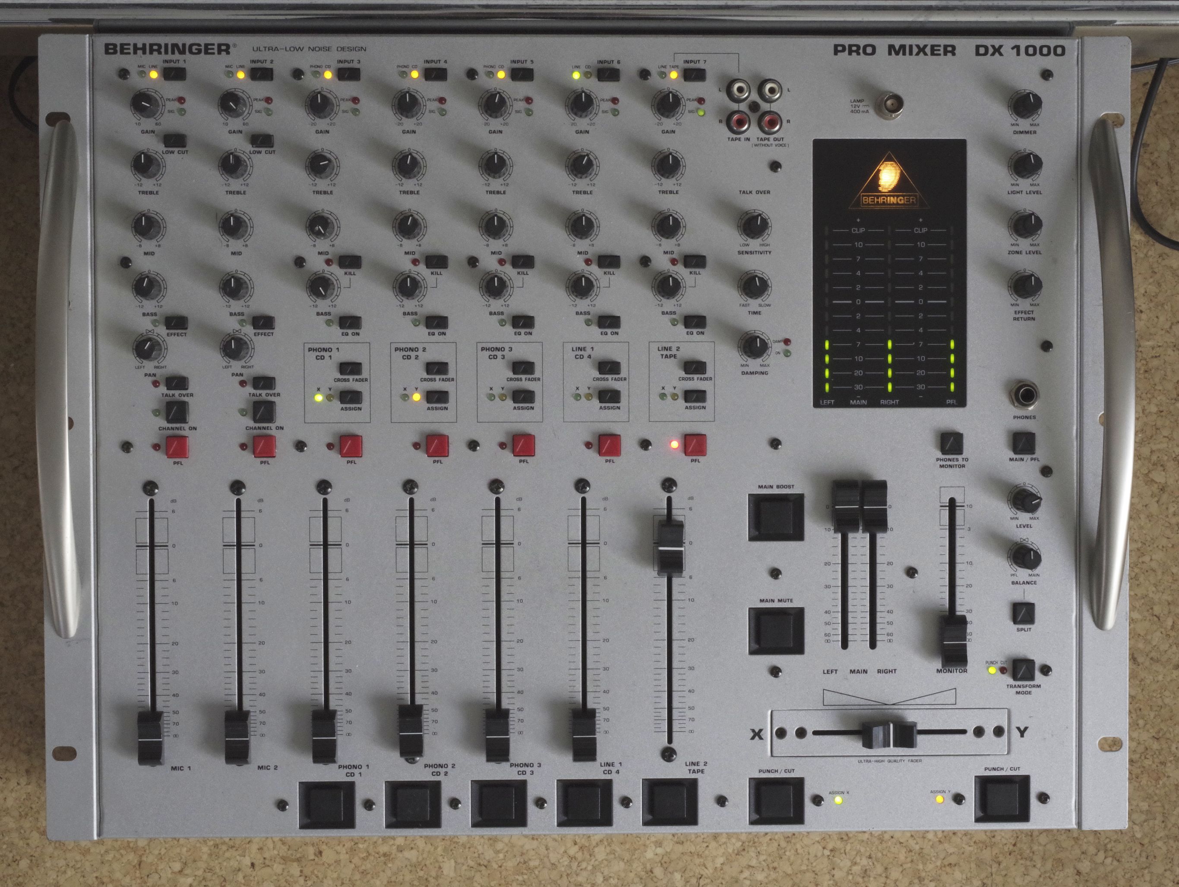Screen dimensions: 1179x887
Task: Push CHANNEL ON button for MIC 2
Action: coord(264,412)
